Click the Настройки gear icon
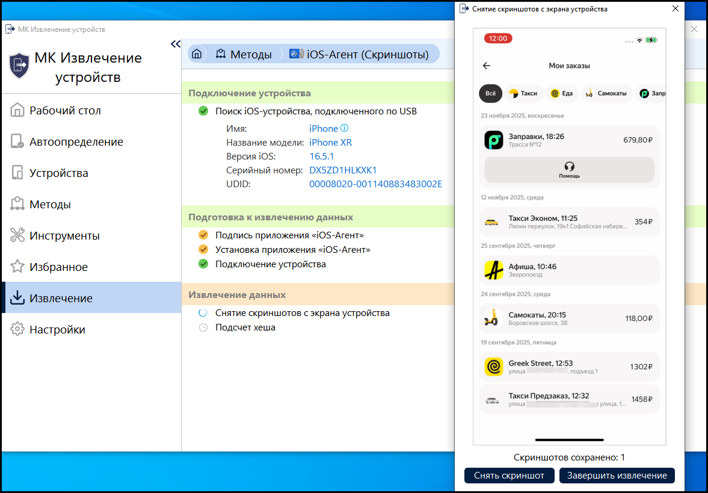The height and width of the screenshot is (493, 708). pyautogui.click(x=17, y=329)
